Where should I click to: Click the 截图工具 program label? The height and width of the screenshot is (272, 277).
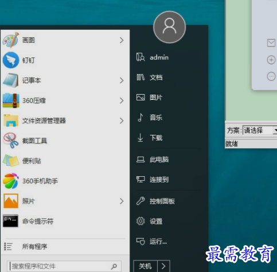click(x=34, y=141)
